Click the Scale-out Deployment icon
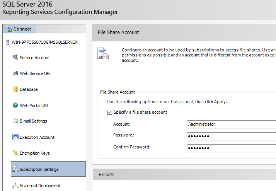The width and height of the screenshot is (276, 191). tap(15, 186)
